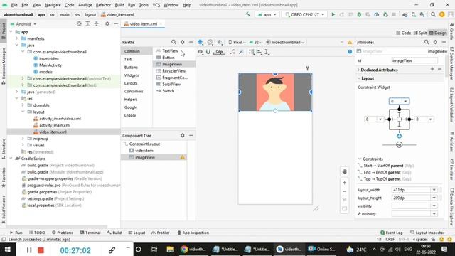The image size is (455, 256).
Task: Click Collapse All in project panel
Action: (97, 23)
